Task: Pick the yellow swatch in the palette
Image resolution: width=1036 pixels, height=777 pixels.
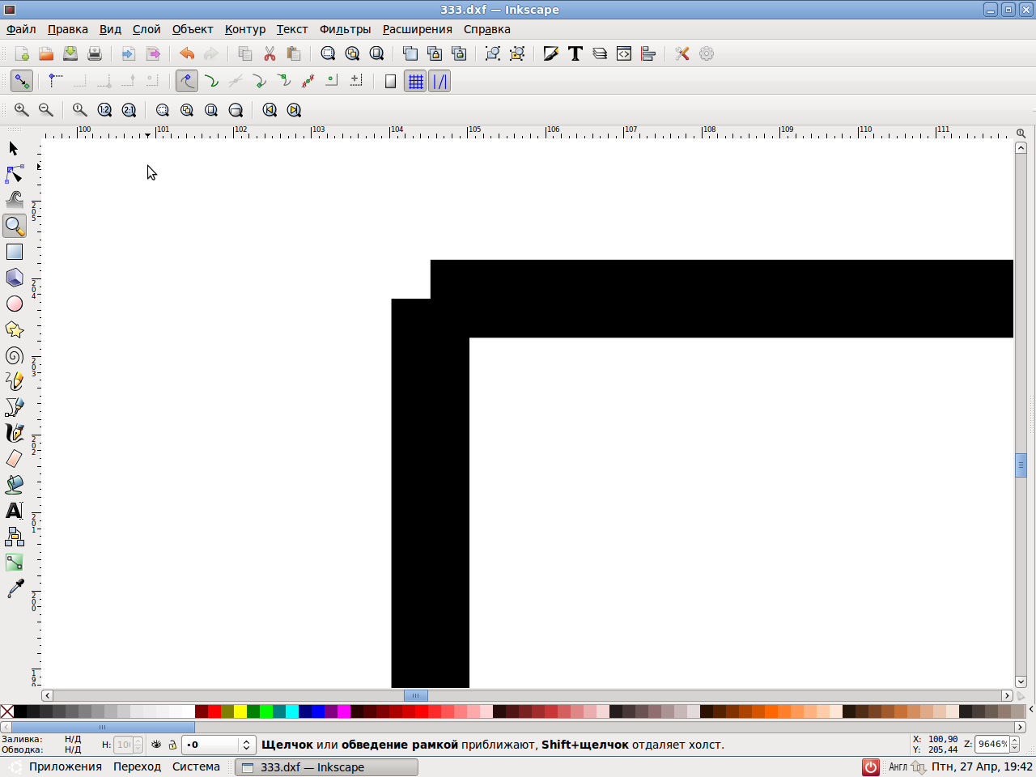Action: (x=240, y=711)
